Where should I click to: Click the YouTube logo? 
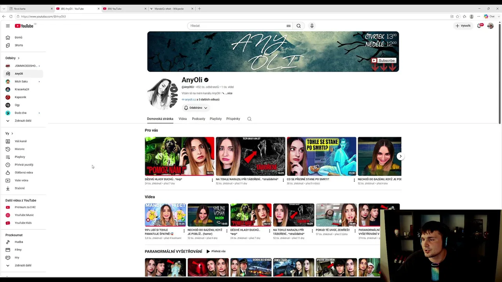tap(24, 26)
